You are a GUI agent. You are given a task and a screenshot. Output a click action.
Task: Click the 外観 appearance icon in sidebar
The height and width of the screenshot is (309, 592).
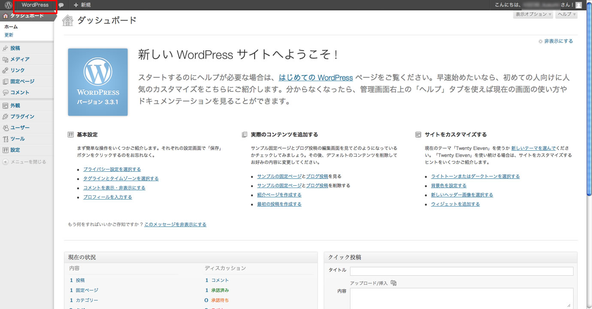6,106
